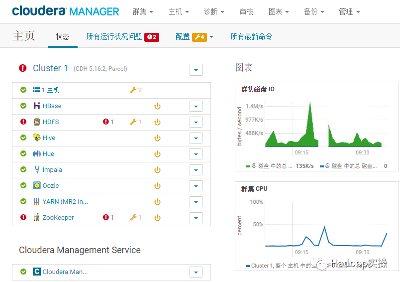Click the Oozie restart-needed power icon

157,186
